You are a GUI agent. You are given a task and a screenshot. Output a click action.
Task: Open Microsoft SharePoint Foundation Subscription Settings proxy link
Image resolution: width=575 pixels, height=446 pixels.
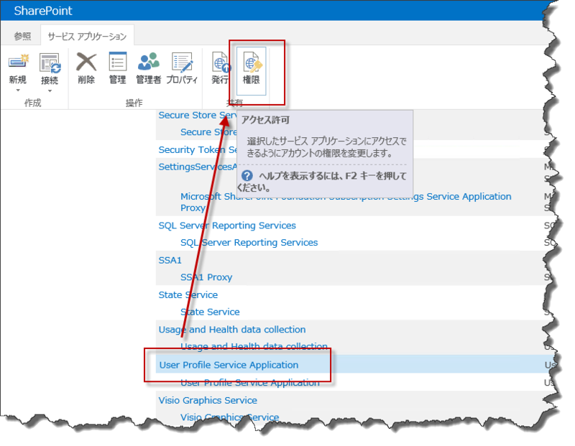point(346,202)
